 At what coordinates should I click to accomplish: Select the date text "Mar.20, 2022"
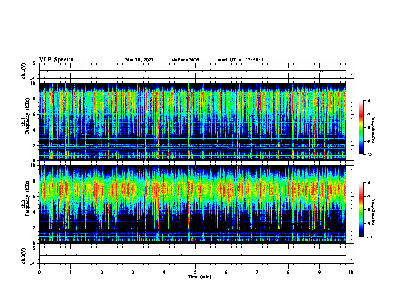(139, 60)
